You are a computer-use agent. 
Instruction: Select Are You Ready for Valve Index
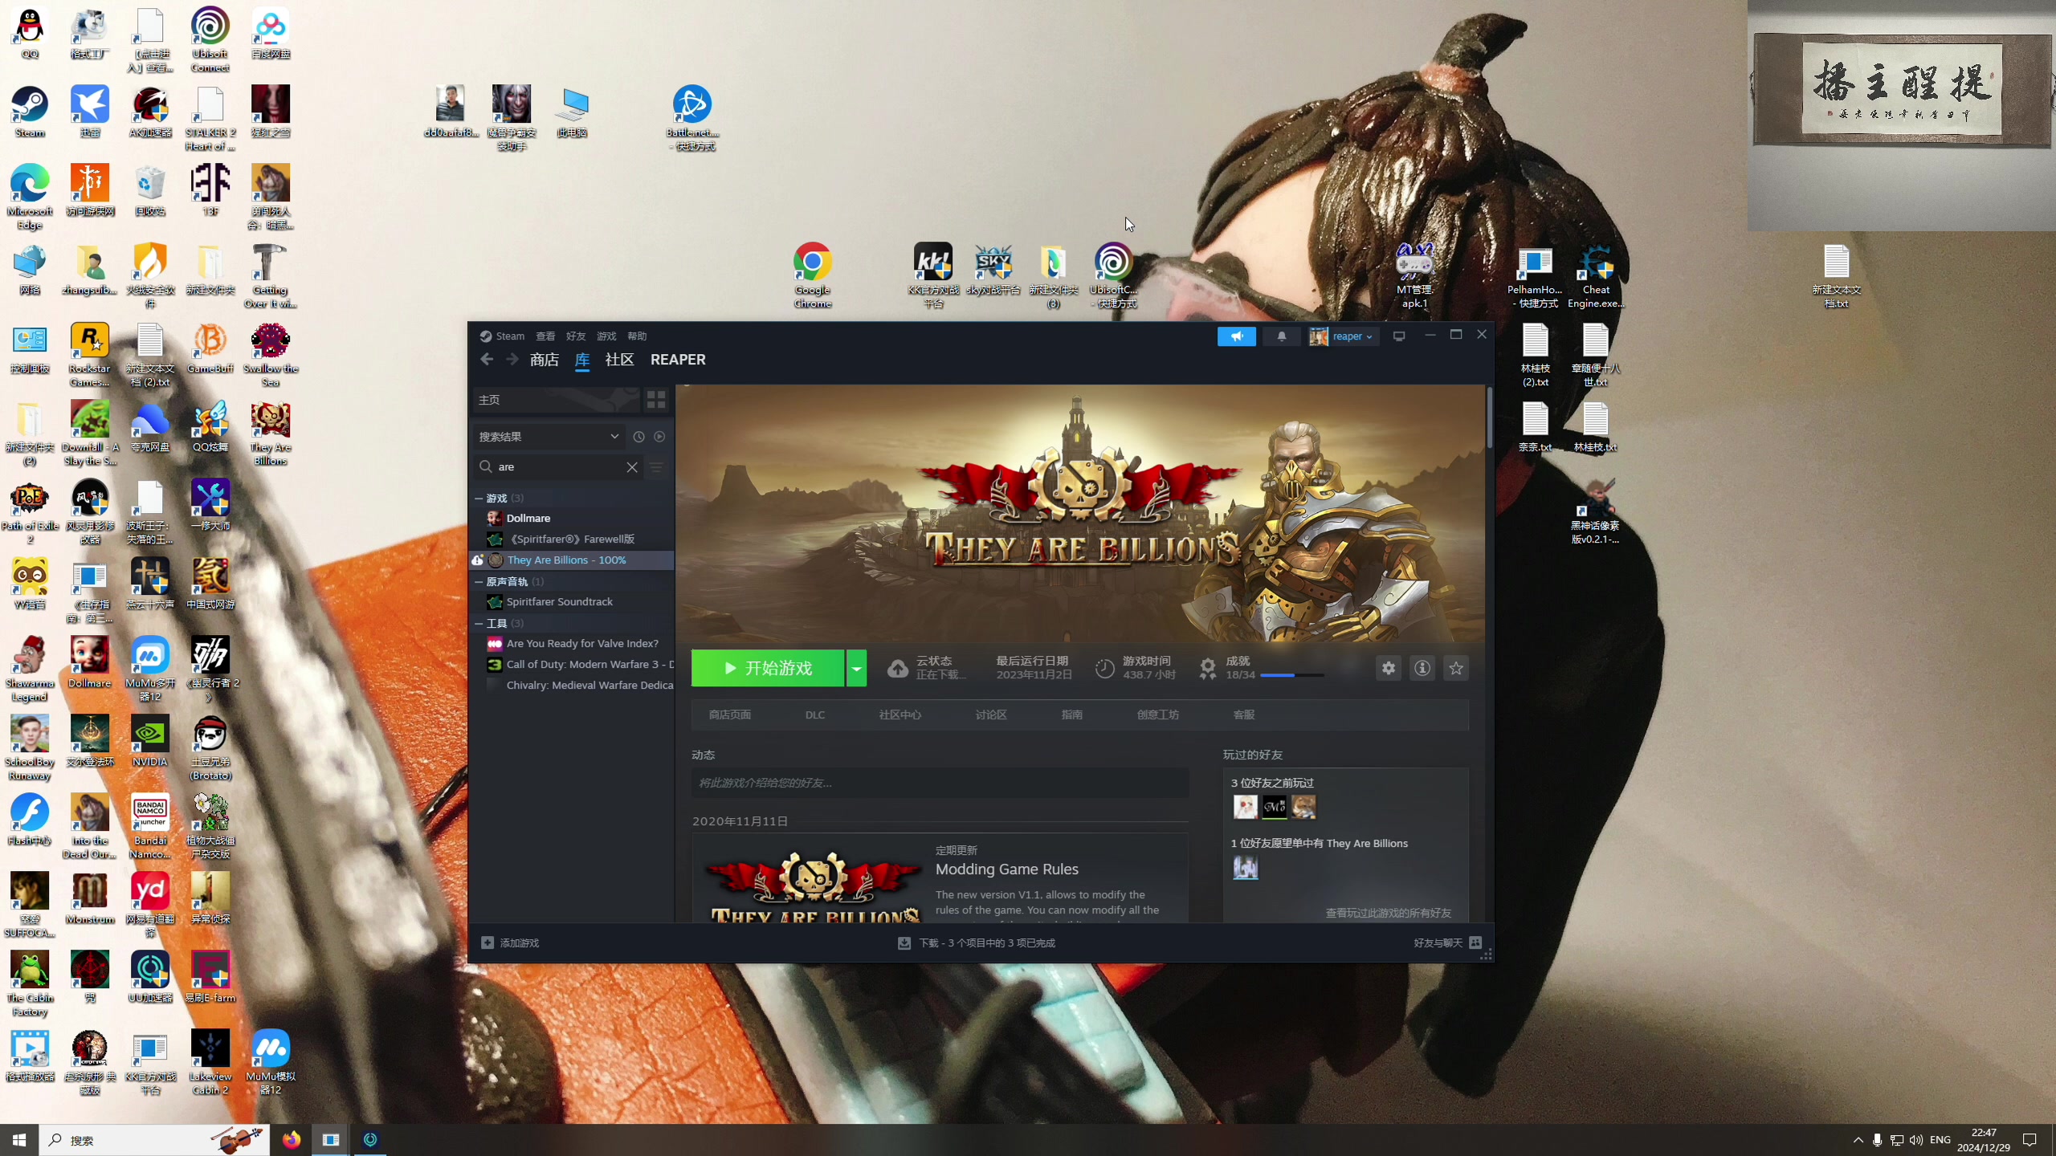coord(572,644)
